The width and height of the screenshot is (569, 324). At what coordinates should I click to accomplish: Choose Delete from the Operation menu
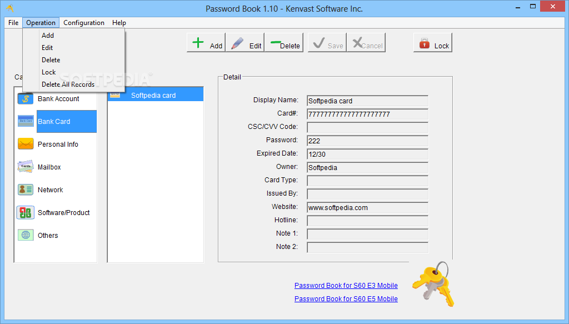pos(74,60)
